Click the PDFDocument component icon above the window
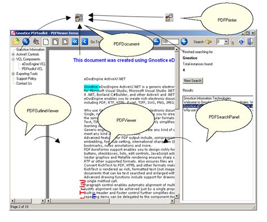Screen dimensions: 267x222 pos(79,17)
